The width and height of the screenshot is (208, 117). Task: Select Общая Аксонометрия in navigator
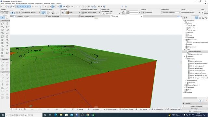[195, 54]
